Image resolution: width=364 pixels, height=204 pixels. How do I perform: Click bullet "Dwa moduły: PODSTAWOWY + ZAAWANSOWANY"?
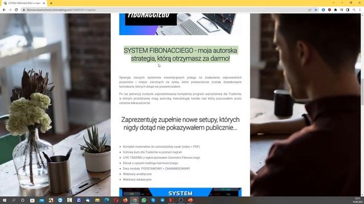(156, 169)
